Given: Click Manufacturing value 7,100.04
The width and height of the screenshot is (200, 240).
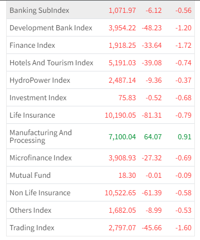Looking at the screenshot, I should (123, 137).
